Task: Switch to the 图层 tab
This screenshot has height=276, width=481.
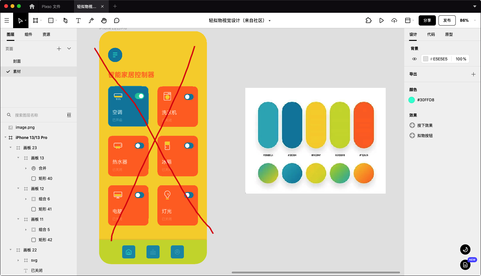Action: [11, 34]
